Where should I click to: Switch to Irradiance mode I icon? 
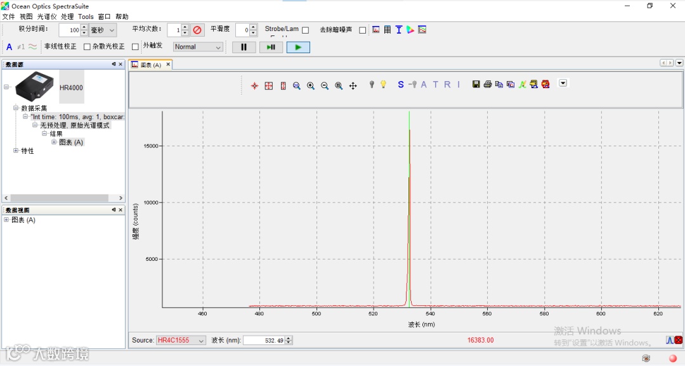pos(459,85)
